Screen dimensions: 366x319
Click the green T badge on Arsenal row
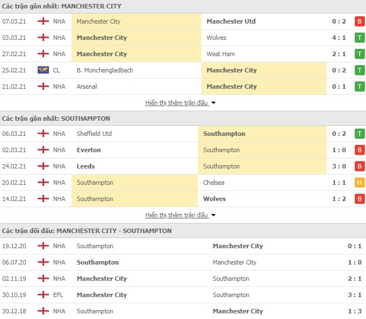pos(360,86)
